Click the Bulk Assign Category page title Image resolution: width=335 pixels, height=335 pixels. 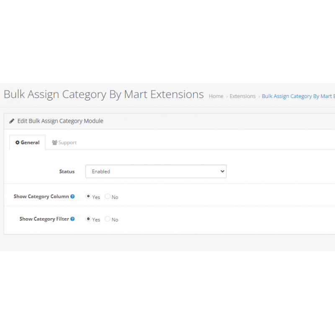103,95
